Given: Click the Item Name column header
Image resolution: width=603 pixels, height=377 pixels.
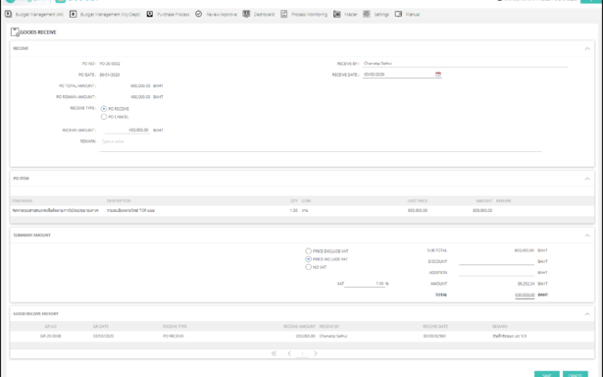Looking at the screenshot, I should (23, 201).
